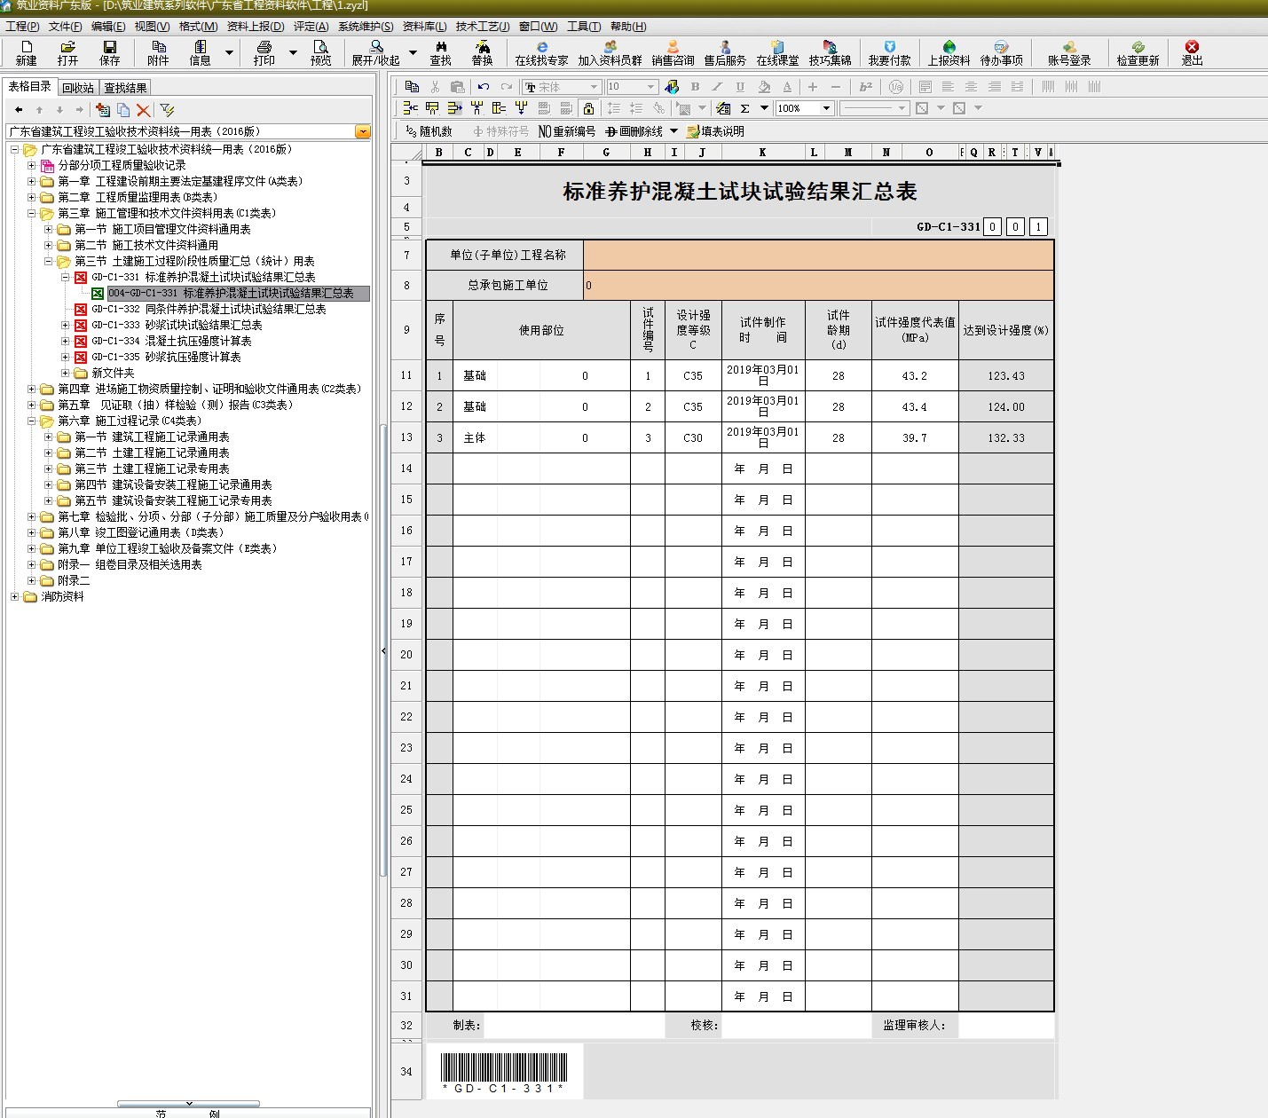Click the 检查更新 check update icon
This screenshot has width=1268, height=1118.
coord(1138,53)
